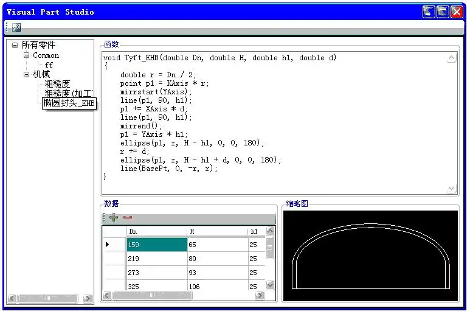
Task: Click row selector of the 159 row
Action: pyautogui.click(x=114, y=245)
